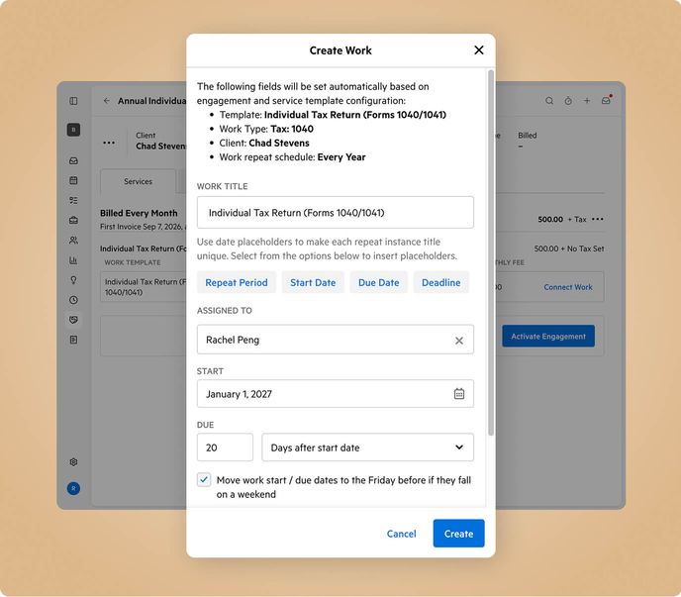Open the Start date calendar picker
681x597 pixels.
(459, 394)
